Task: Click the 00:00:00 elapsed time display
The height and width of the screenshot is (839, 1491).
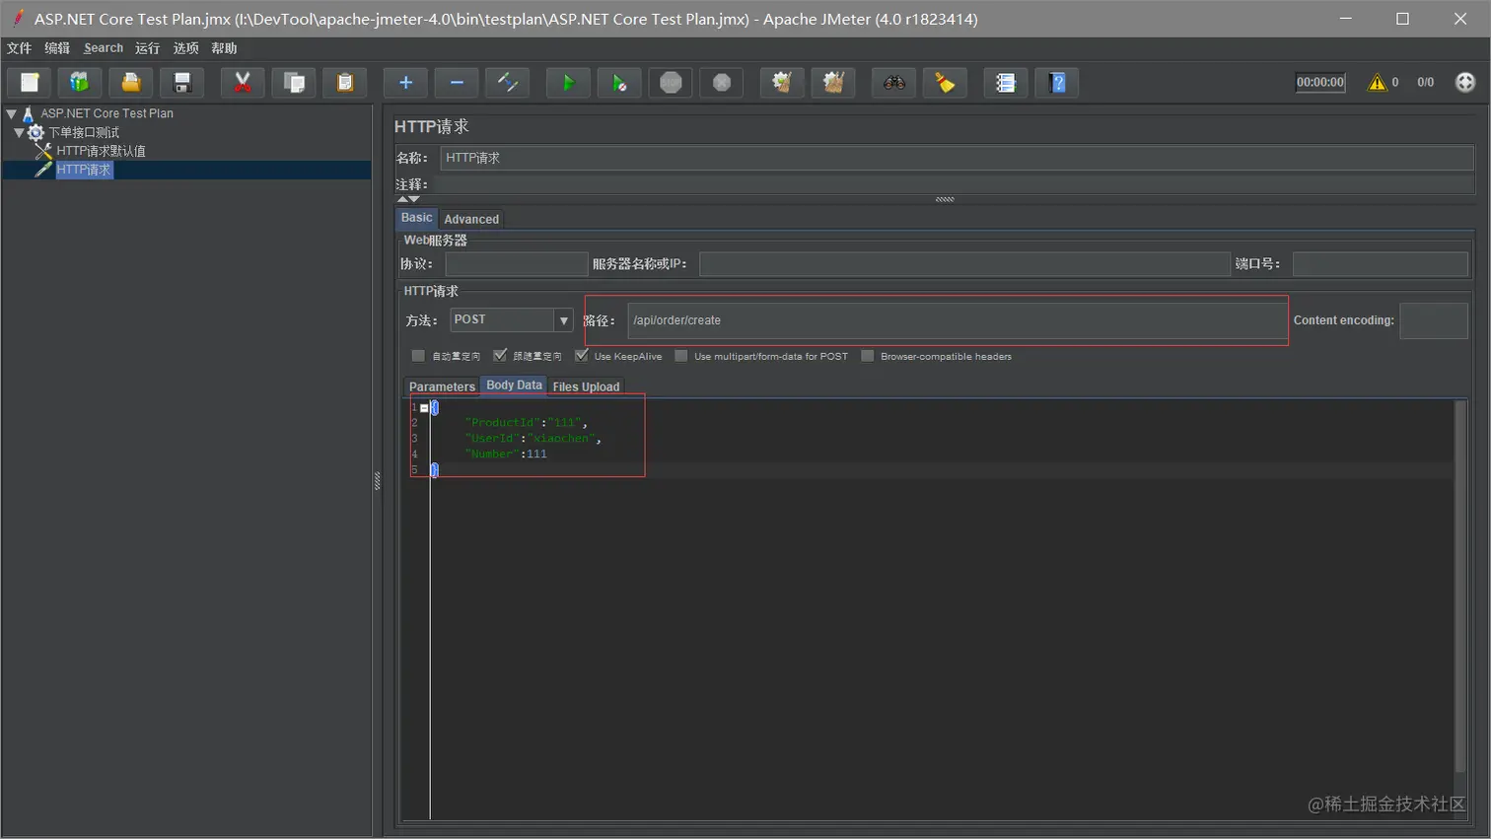Action: coord(1320,83)
